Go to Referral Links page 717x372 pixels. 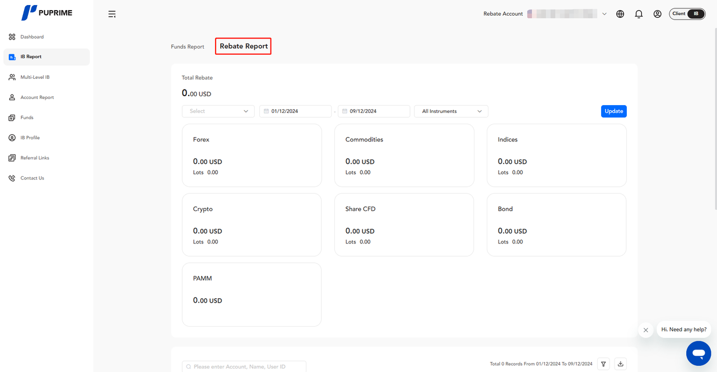click(x=35, y=158)
